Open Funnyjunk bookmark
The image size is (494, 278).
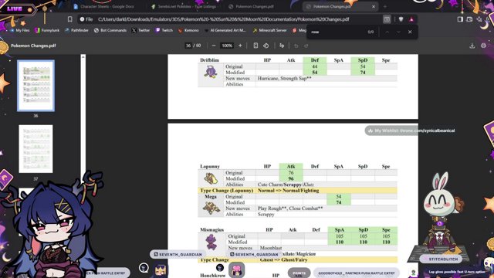click(47, 30)
